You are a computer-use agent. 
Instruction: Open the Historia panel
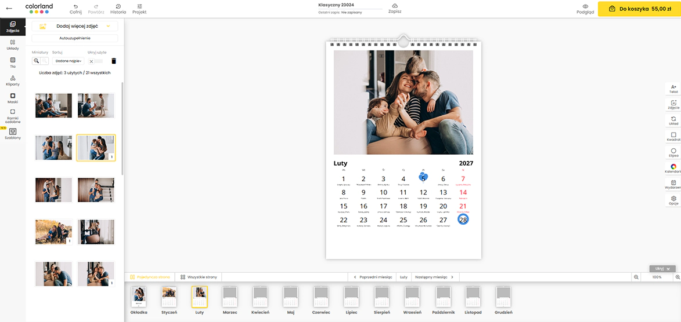pyautogui.click(x=118, y=9)
